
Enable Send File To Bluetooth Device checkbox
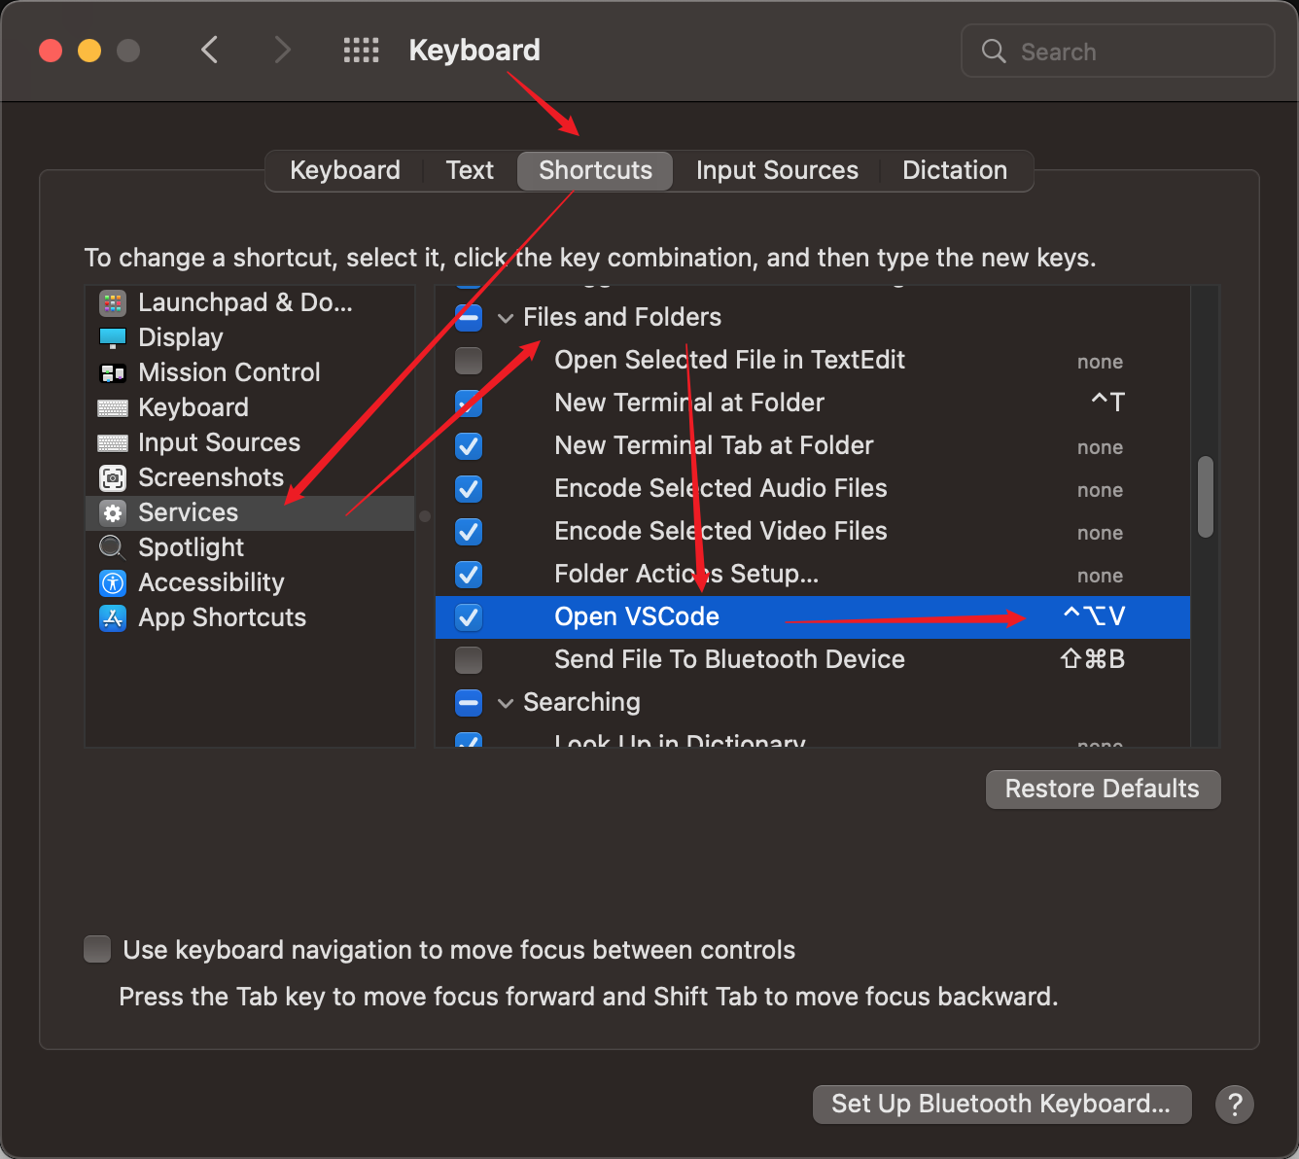click(x=469, y=660)
